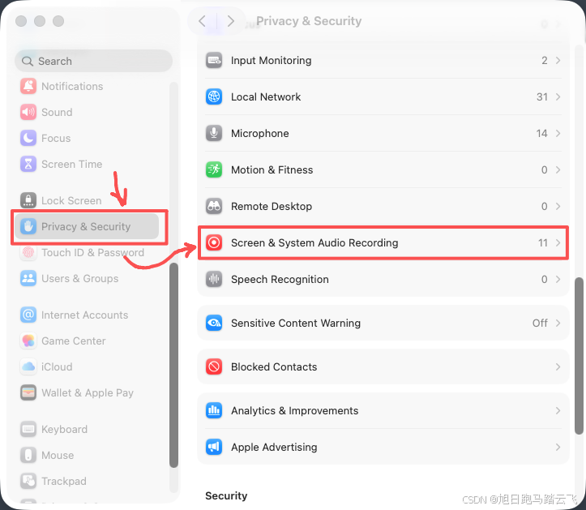Screen dimensions: 586x510
Task: Click the Screen & System Audio Recording icon
Action: click(x=214, y=242)
